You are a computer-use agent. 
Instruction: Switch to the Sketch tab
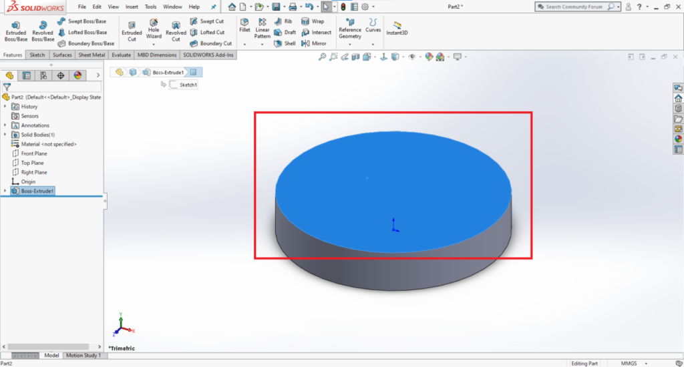click(37, 55)
